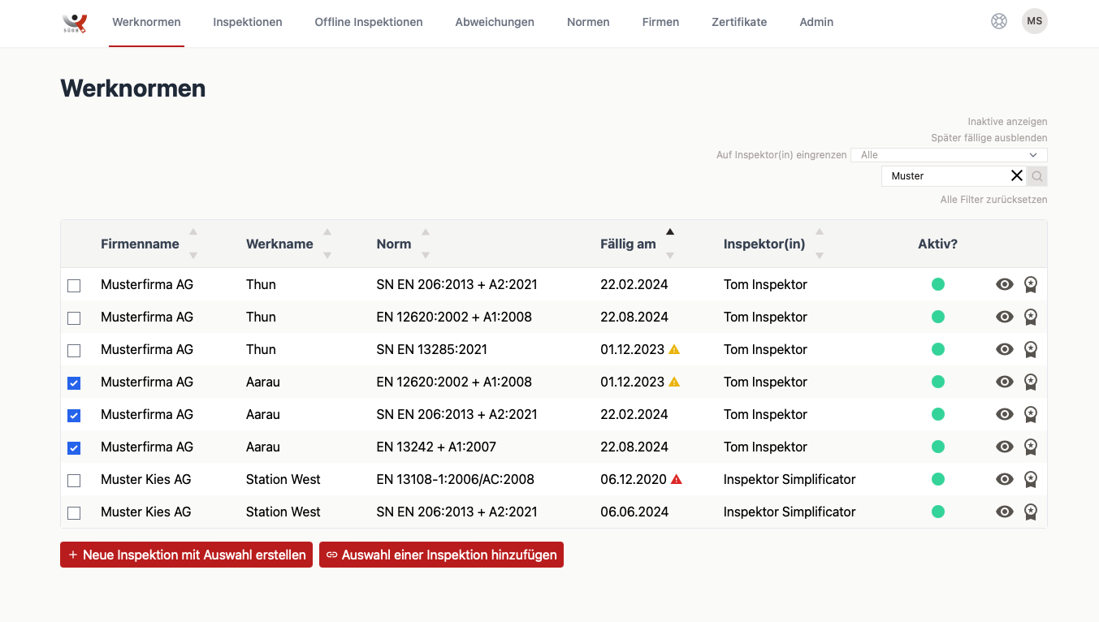This screenshot has width=1099, height=622.
Task: Click Neue Inspektion mit Auswahl erstellen
Action: pyautogui.click(x=186, y=555)
